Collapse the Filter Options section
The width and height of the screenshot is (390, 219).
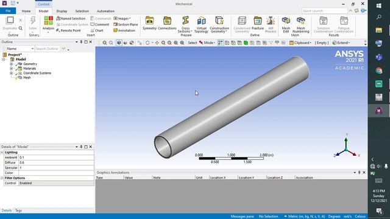2,178
